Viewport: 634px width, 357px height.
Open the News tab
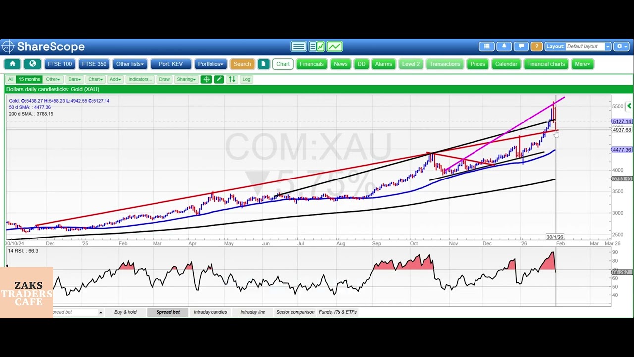click(340, 64)
